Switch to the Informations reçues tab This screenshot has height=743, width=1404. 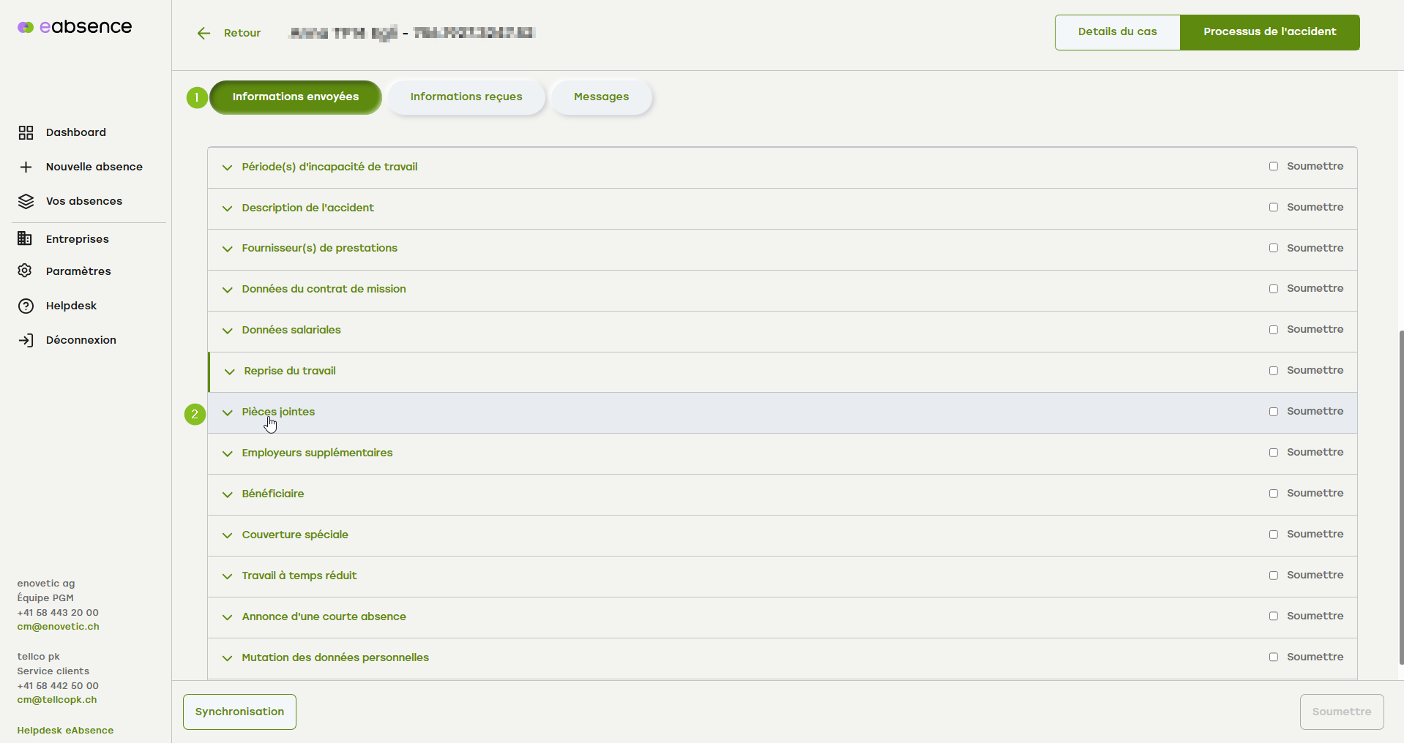(466, 97)
